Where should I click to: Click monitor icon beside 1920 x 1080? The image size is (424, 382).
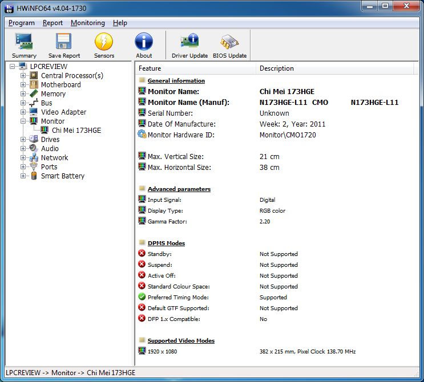pyautogui.click(x=142, y=351)
